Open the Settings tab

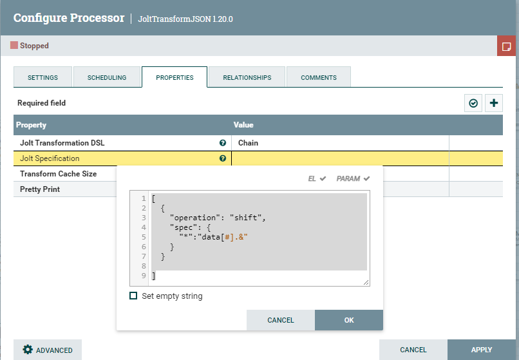coord(42,77)
